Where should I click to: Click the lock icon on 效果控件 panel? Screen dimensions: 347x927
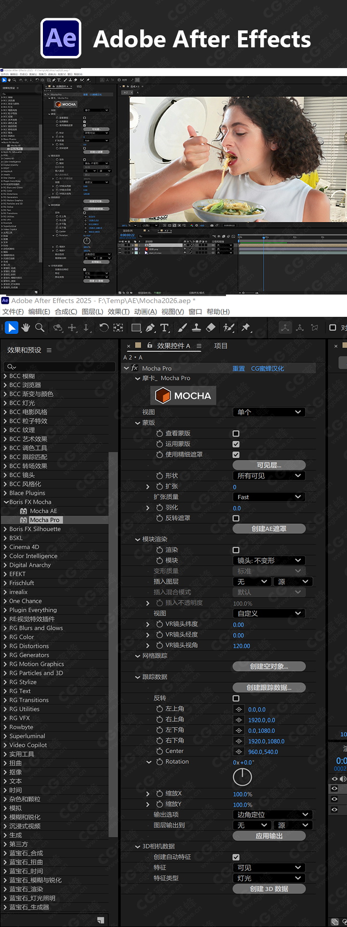tap(150, 345)
